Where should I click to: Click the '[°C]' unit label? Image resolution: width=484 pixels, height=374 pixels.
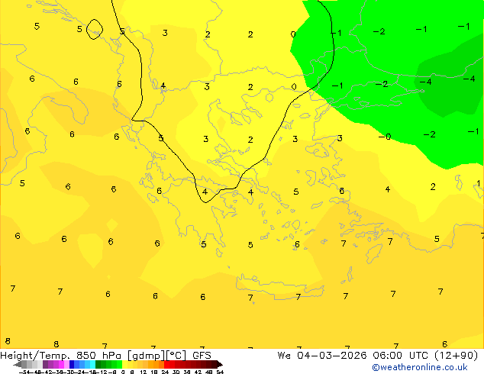(x=176, y=356)
